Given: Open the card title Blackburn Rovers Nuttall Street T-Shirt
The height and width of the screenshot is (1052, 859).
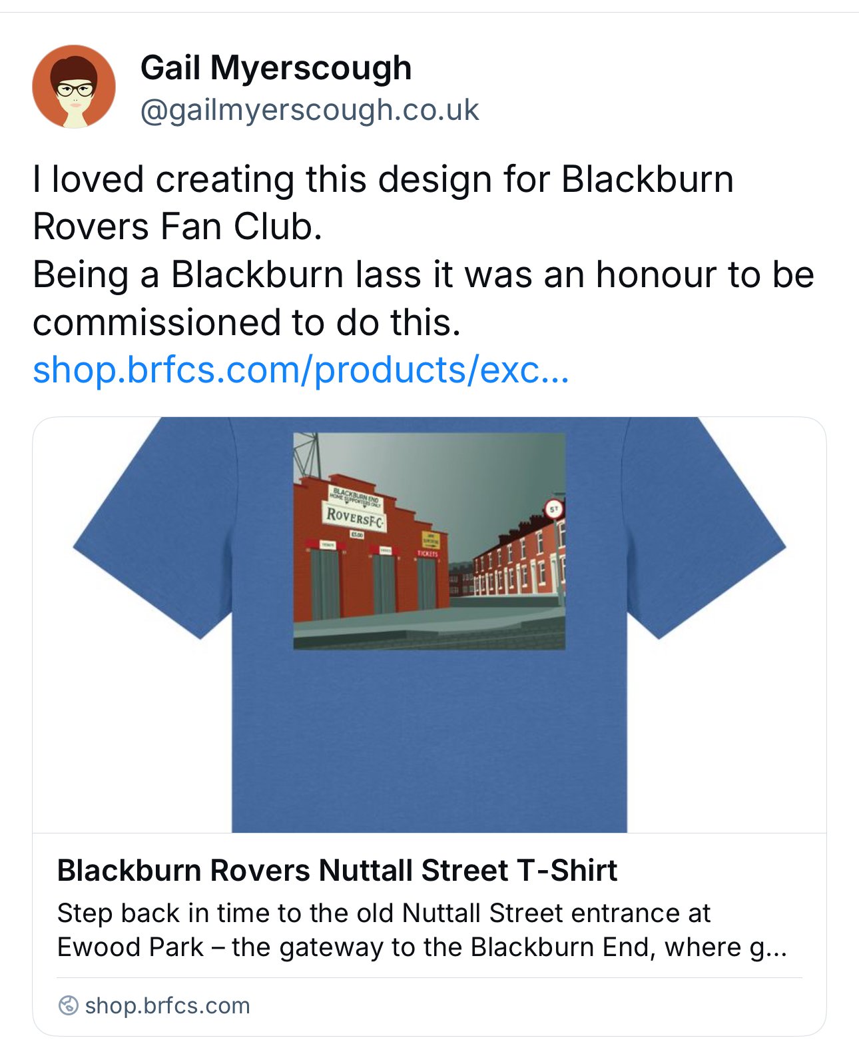Looking at the screenshot, I should pos(337,870).
